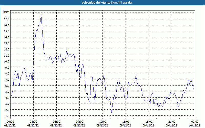Screen dimensions: 205x128
Task: Select the '7,0' y-axis value
Action: click(7, 80)
